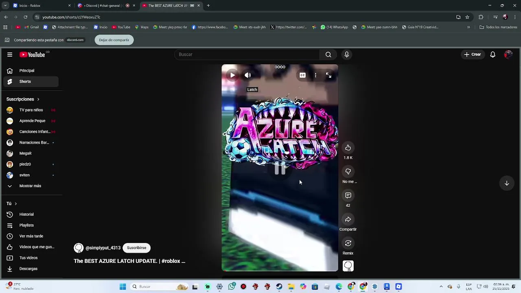
Task: Open the Maps bookmark
Action: [142, 27]
